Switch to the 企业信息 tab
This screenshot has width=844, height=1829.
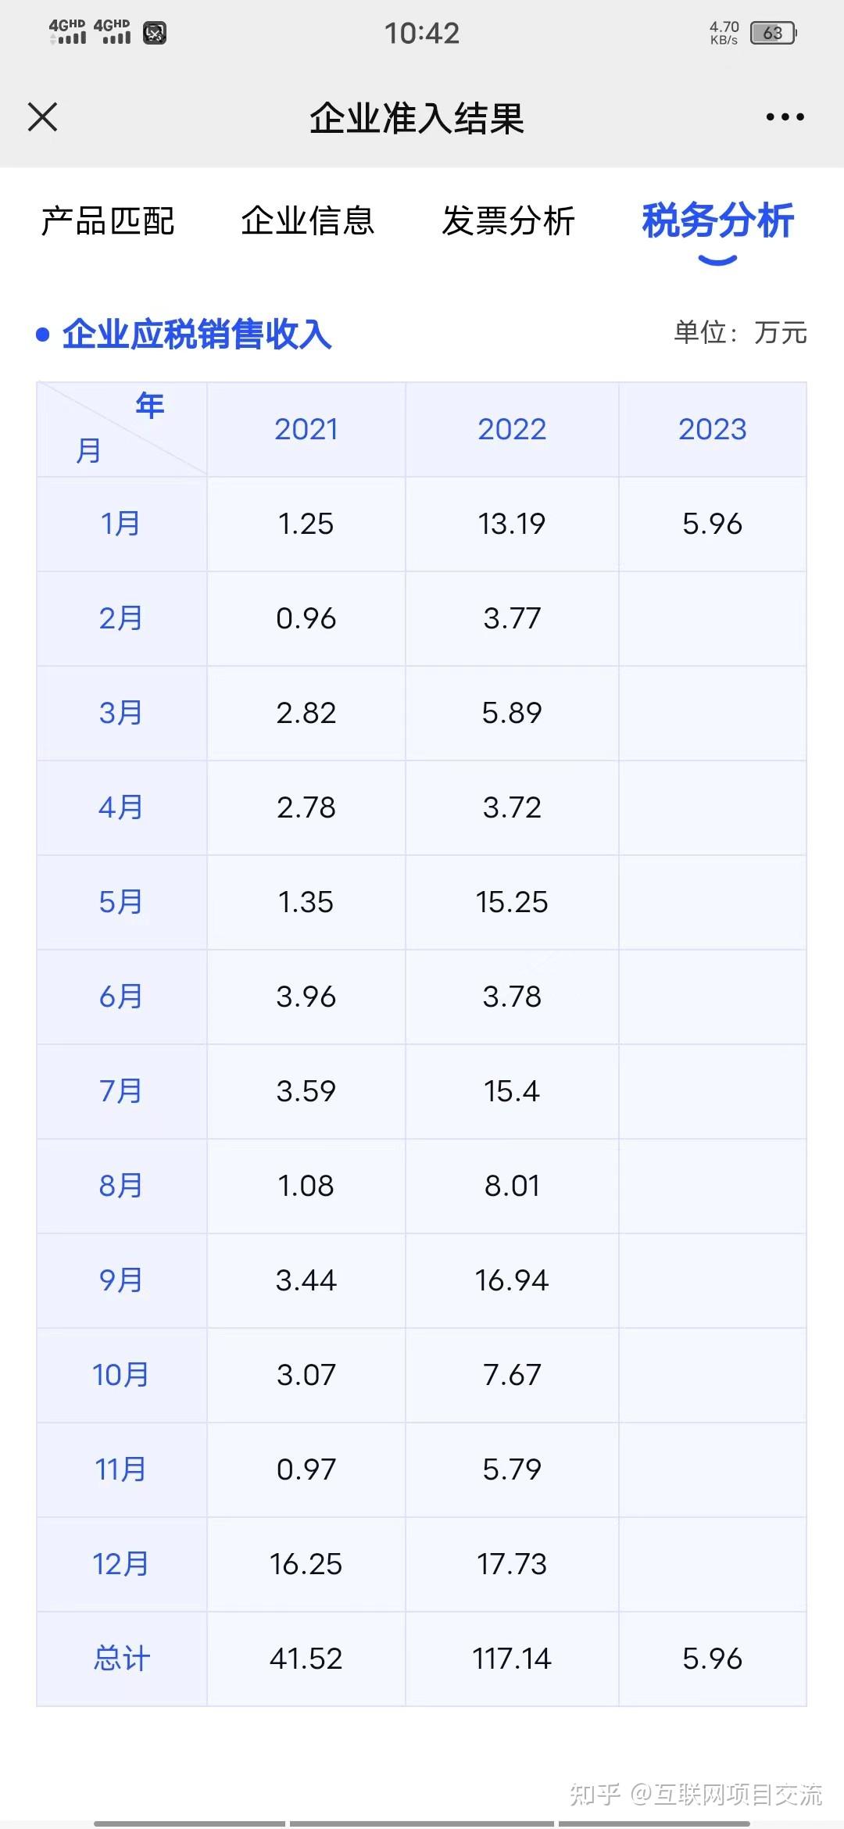click(307, 221)
